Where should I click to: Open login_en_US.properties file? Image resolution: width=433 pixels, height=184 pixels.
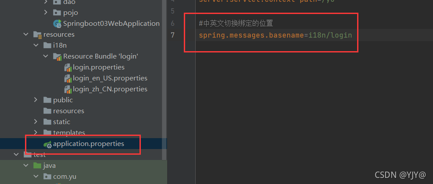point(110,78)
